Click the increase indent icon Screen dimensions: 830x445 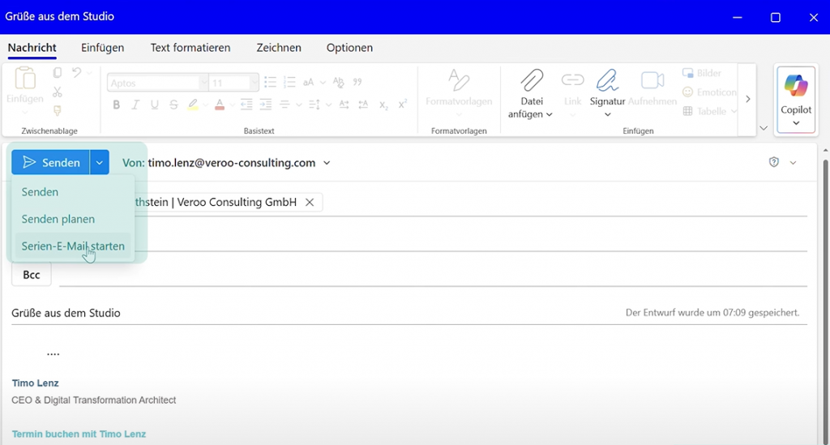pos(265,105)
